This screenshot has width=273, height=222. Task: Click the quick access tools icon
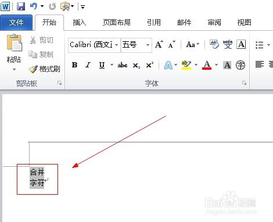click(65, 6)
